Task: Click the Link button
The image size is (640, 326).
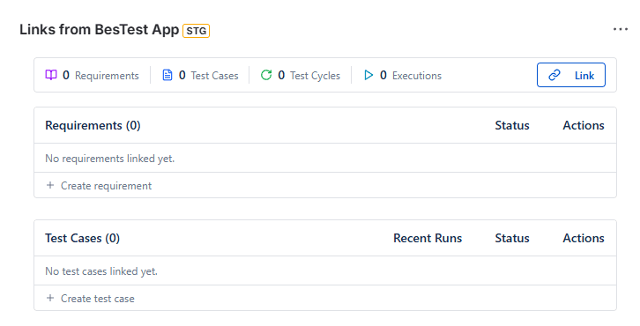Action: (571, 75)
